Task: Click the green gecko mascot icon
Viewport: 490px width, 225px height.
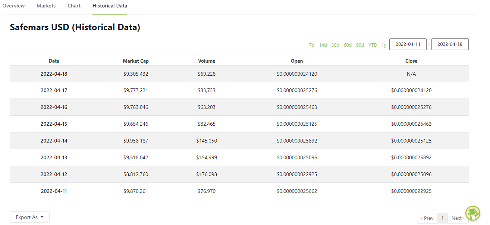Action: [x=472, y=213]
